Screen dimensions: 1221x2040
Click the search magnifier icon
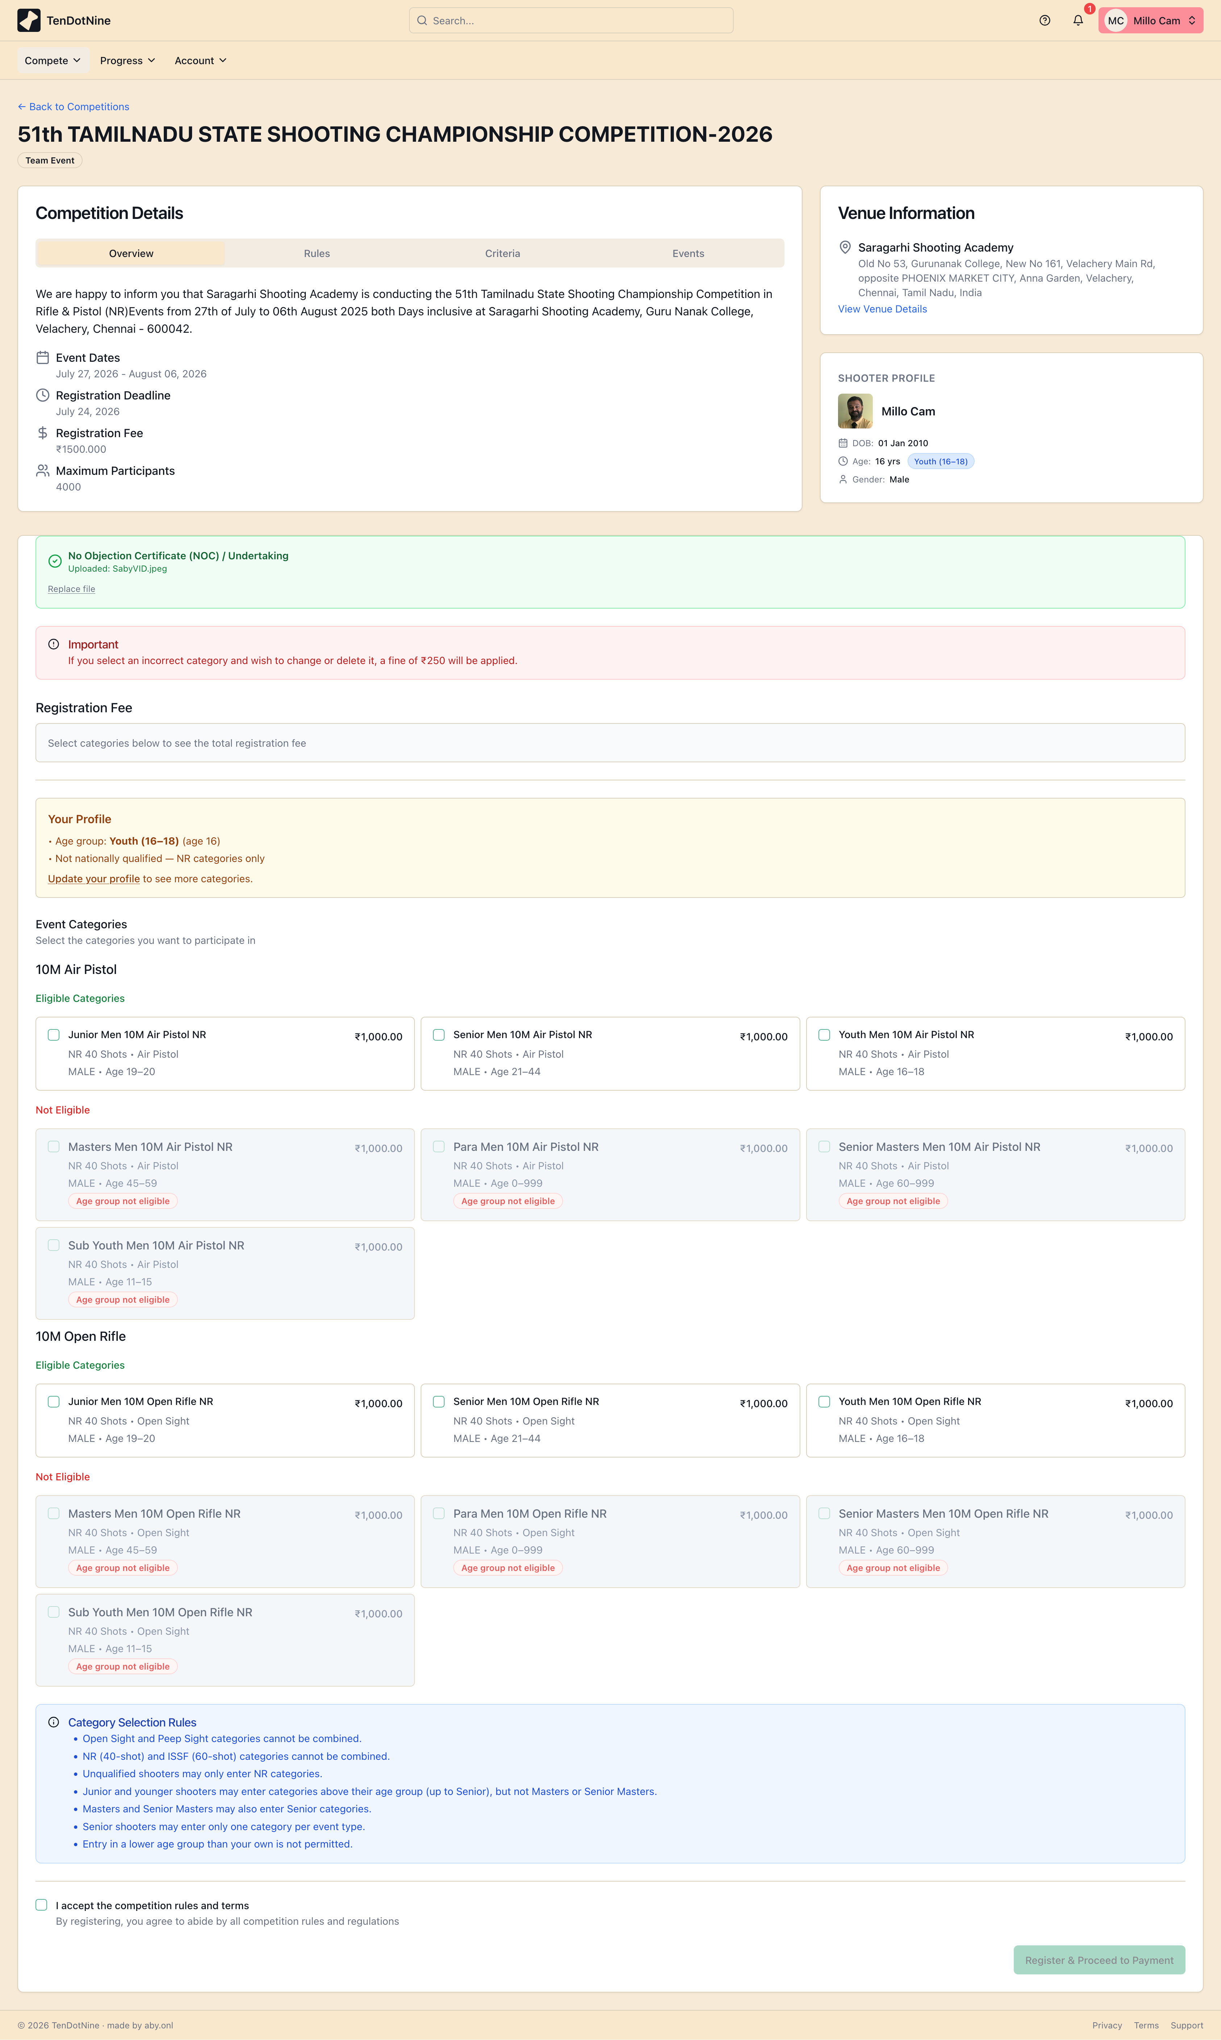pyautogui.click(x=422, y=21)
